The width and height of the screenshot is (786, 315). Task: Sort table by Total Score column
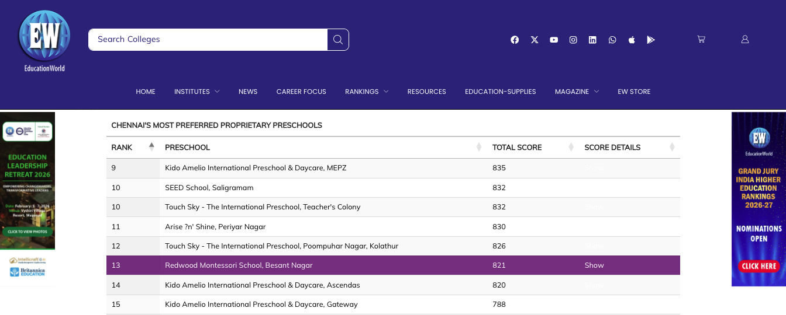517,148
